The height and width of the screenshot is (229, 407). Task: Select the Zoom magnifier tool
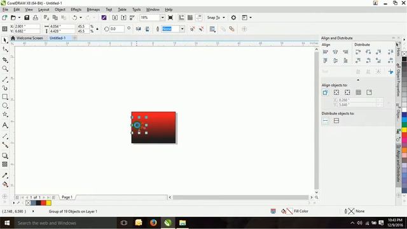[5, 69]
